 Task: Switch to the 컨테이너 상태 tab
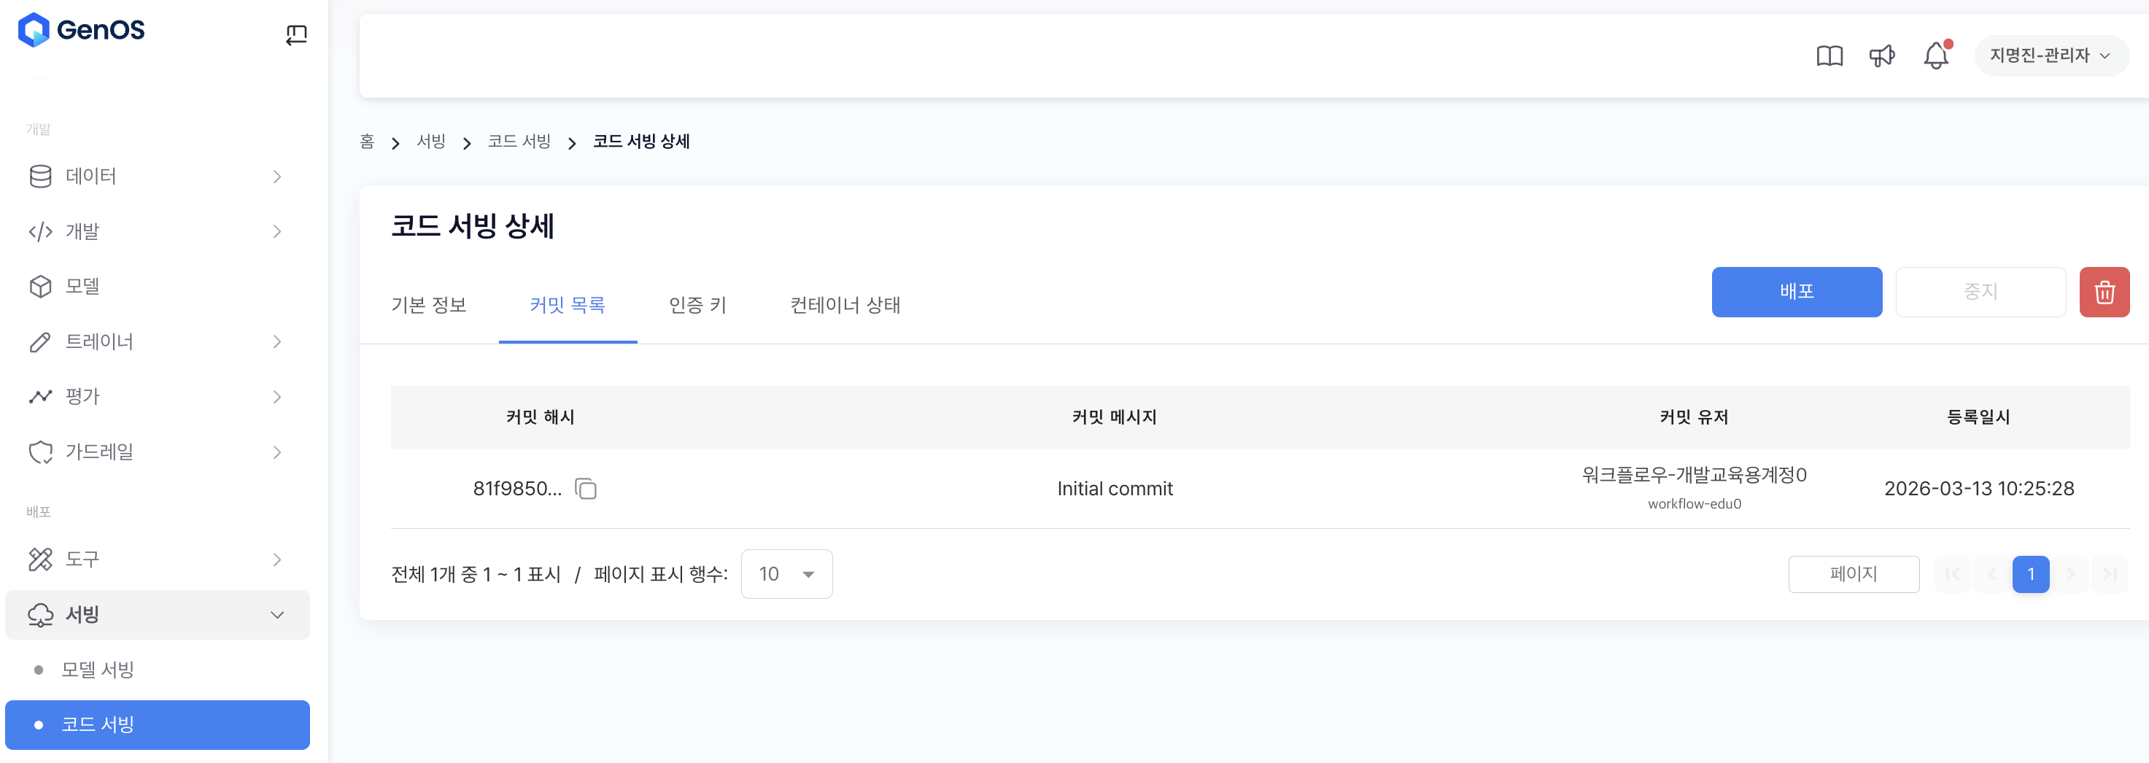[x=845, y=305]
